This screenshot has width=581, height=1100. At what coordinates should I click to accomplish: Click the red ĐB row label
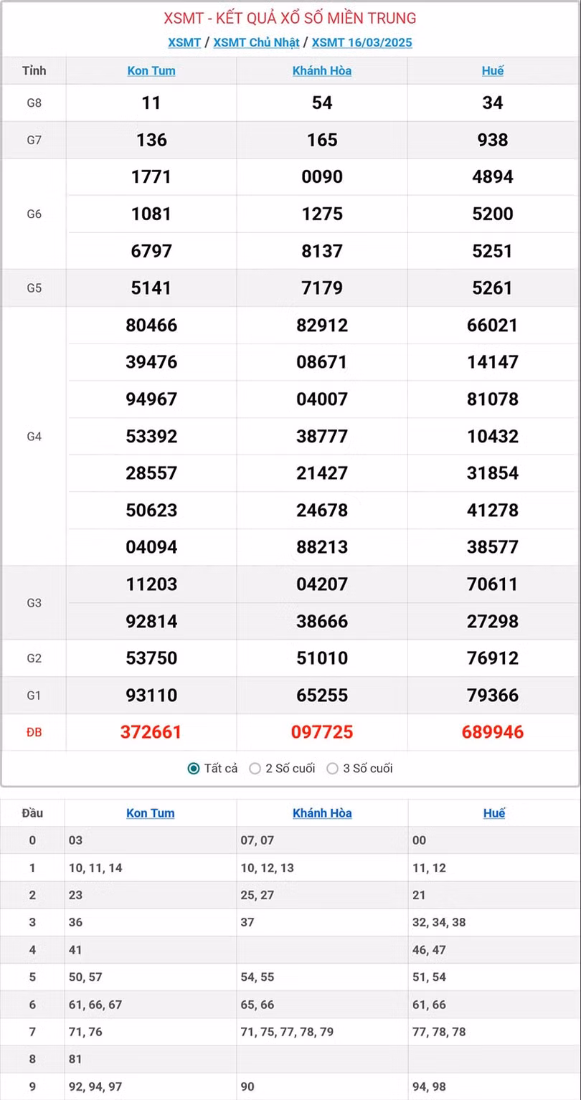coord(34,732)
